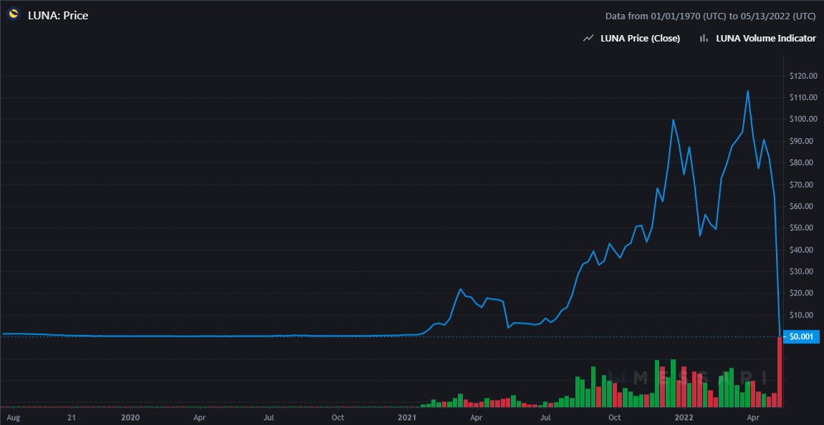Click the data date range text

tap(711, 16)
